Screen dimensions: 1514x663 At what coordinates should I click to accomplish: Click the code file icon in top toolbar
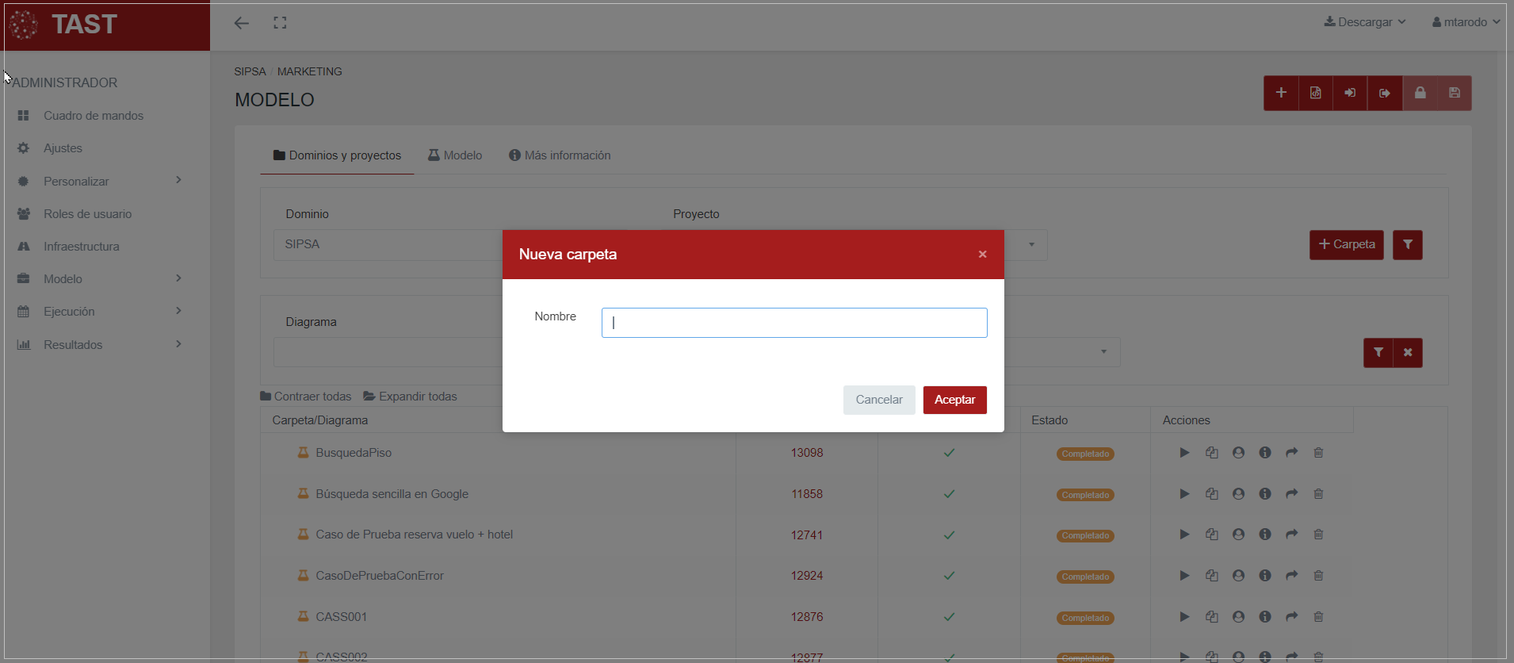[x=1316, y=93]
